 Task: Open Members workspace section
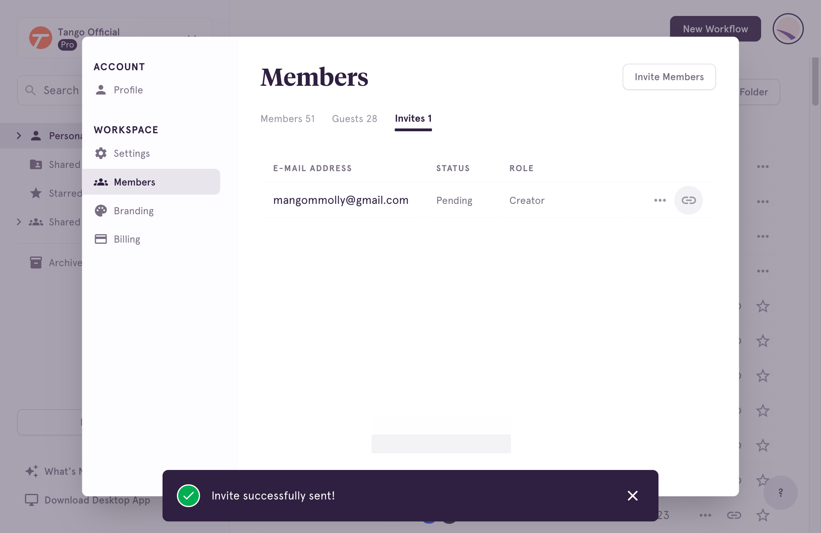pos(151,182)
